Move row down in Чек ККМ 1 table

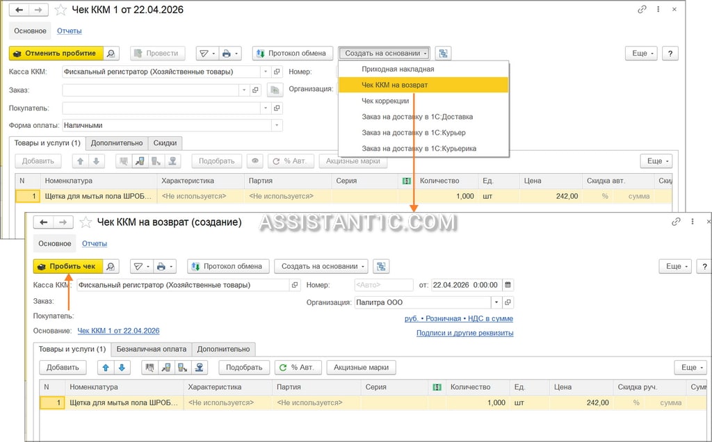tap(96, 161)
